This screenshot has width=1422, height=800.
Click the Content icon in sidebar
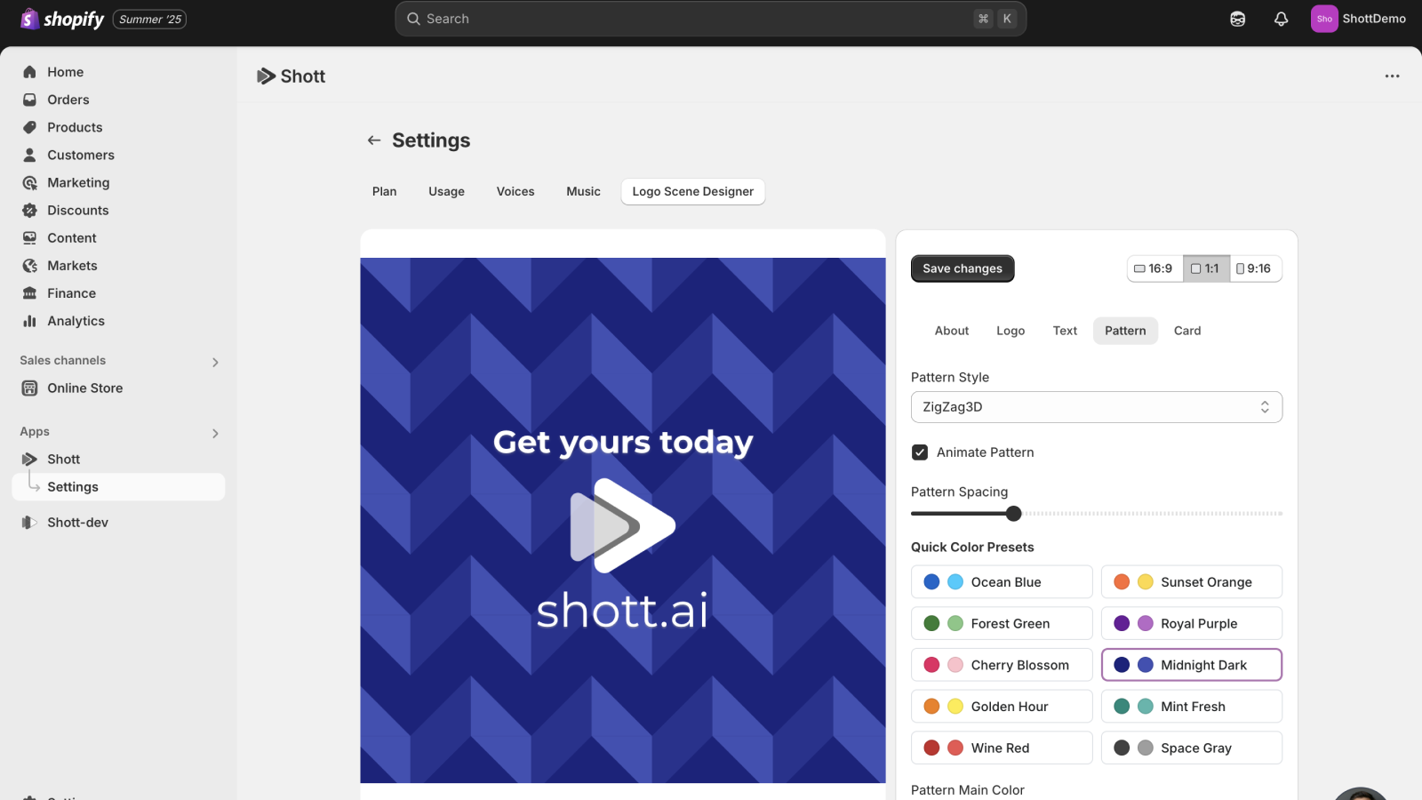29,237
